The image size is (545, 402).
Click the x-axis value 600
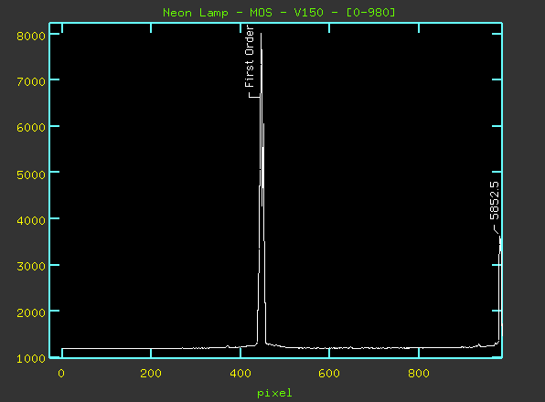[x=329, y=374]
